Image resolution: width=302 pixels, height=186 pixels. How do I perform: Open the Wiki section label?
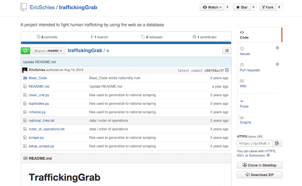point(243,86)
